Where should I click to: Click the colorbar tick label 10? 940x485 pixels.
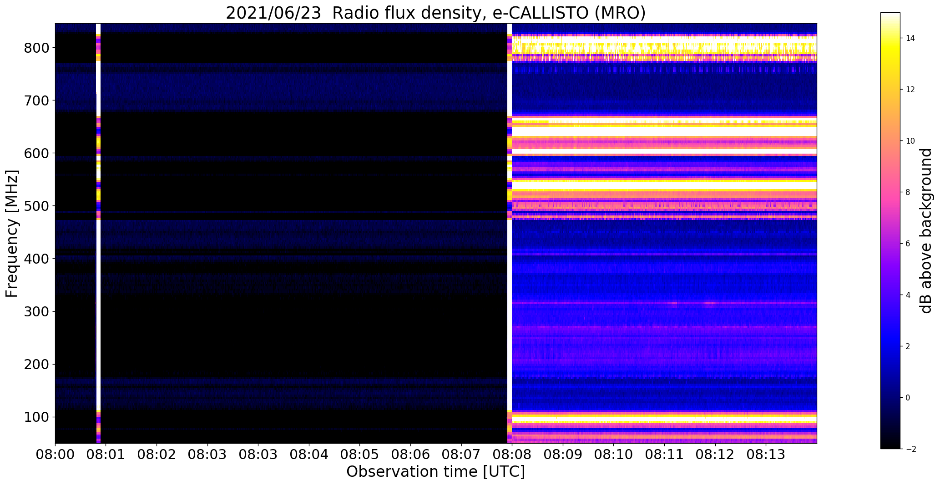[x=910, y=141]
